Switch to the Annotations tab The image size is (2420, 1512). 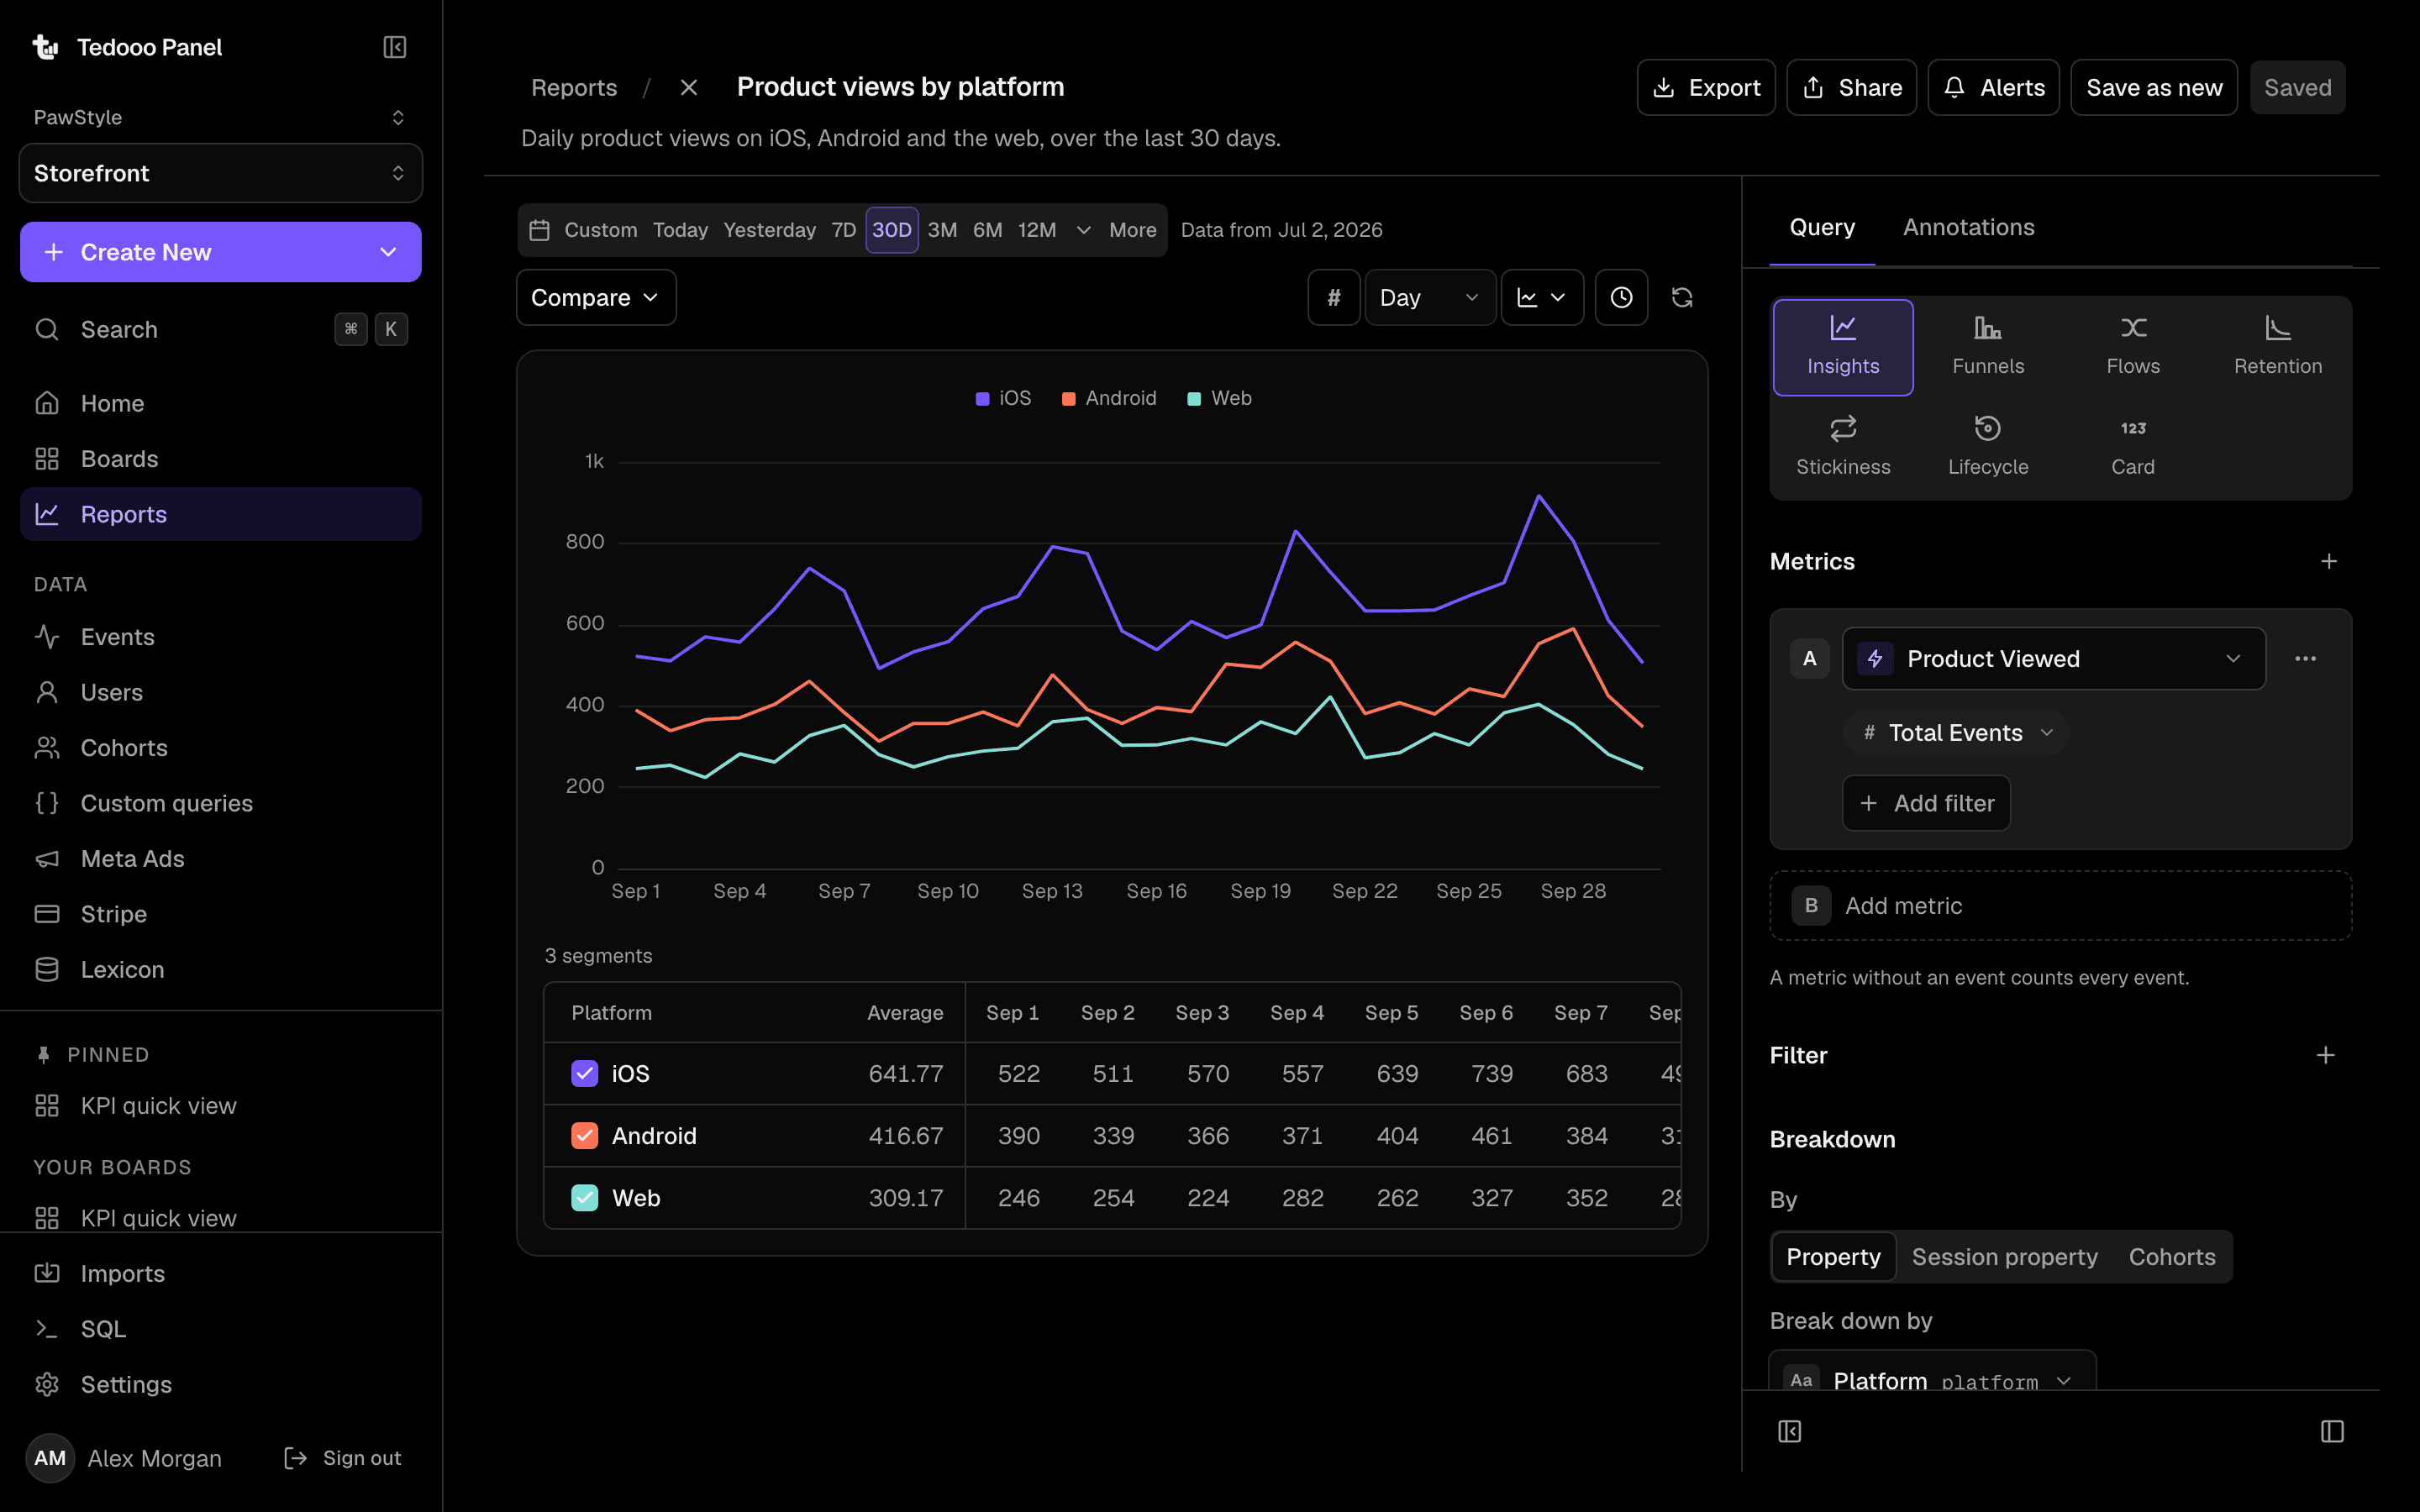click(x=1968, y=227)
